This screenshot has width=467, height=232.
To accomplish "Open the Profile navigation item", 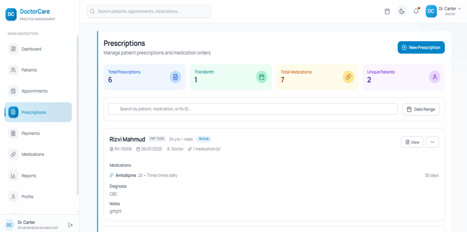I will click(27, 197).
